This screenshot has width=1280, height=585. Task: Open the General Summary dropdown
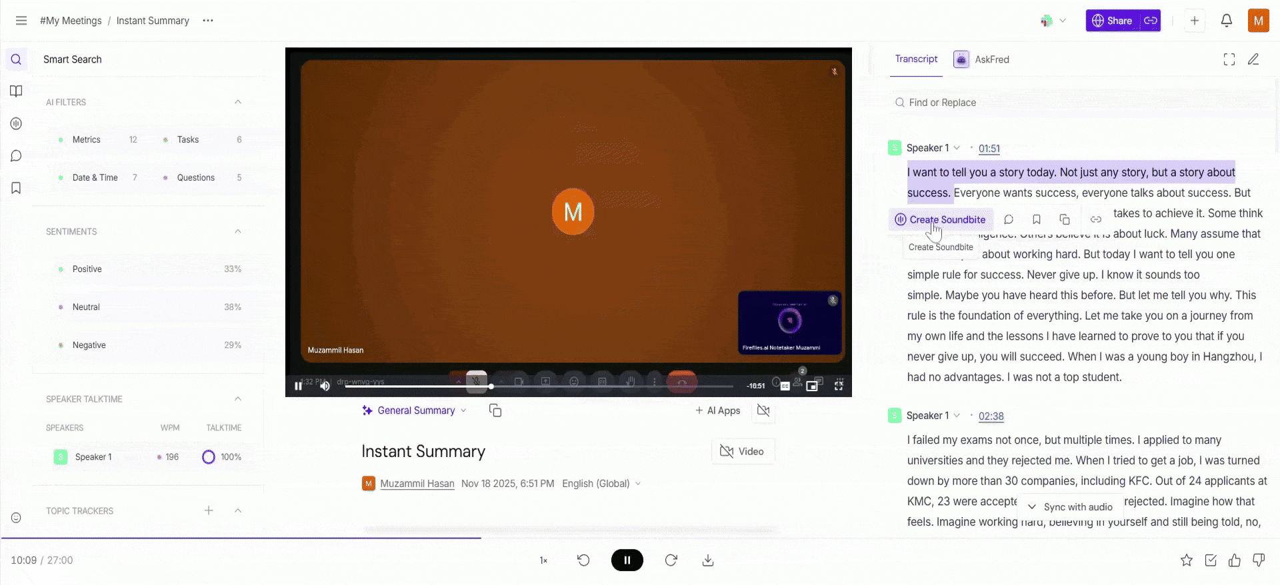(414, 410)
